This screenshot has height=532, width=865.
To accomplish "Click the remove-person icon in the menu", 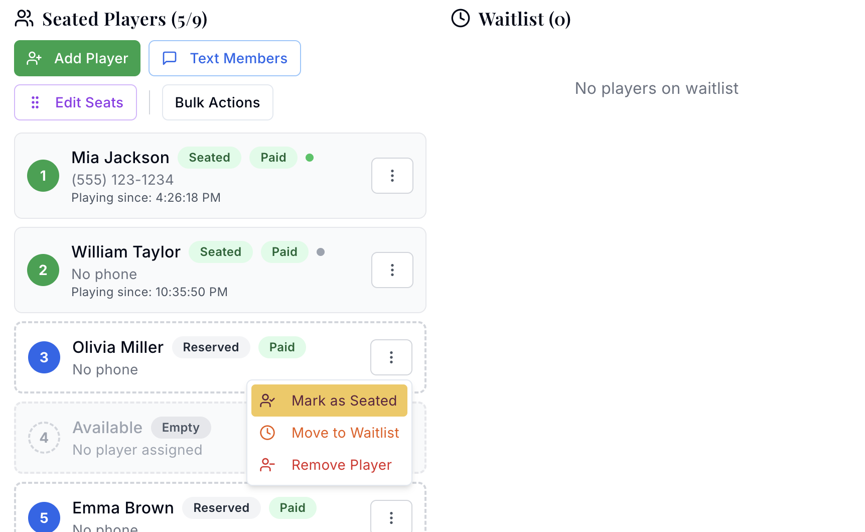I will (267, 465).
